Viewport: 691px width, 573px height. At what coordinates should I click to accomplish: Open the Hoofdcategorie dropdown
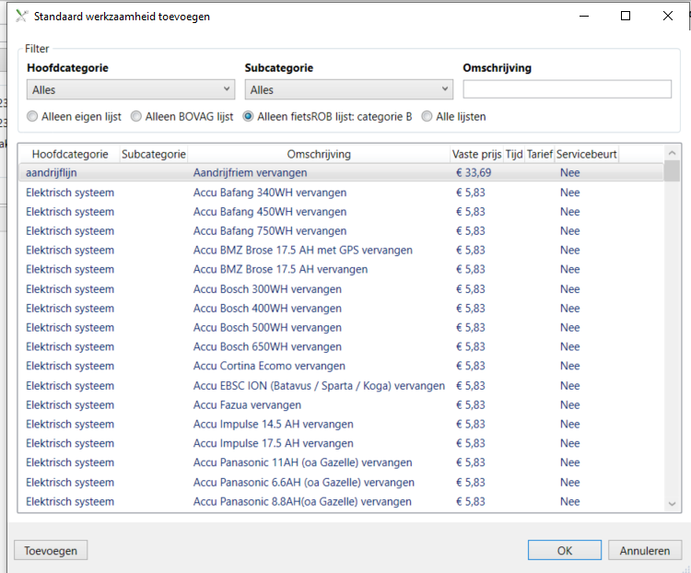coord(131,89)
